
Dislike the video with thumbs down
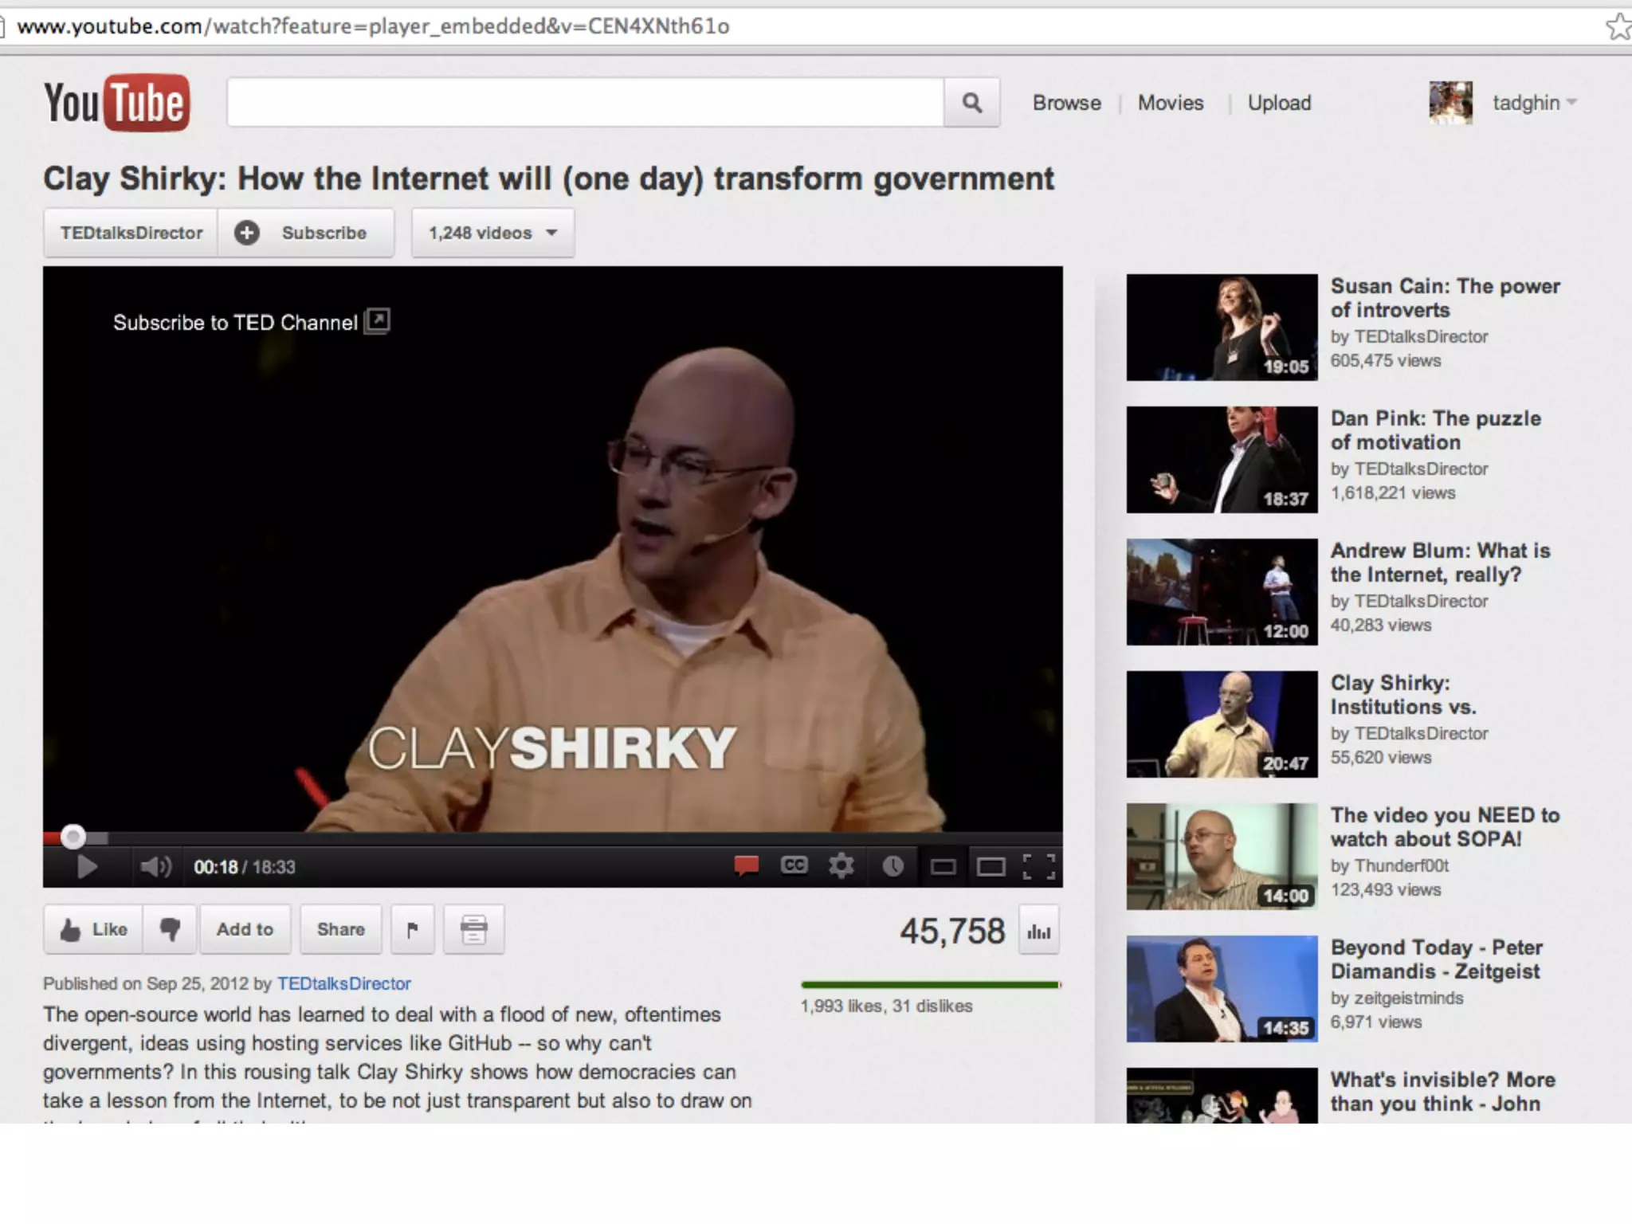(x=170, y=929)
